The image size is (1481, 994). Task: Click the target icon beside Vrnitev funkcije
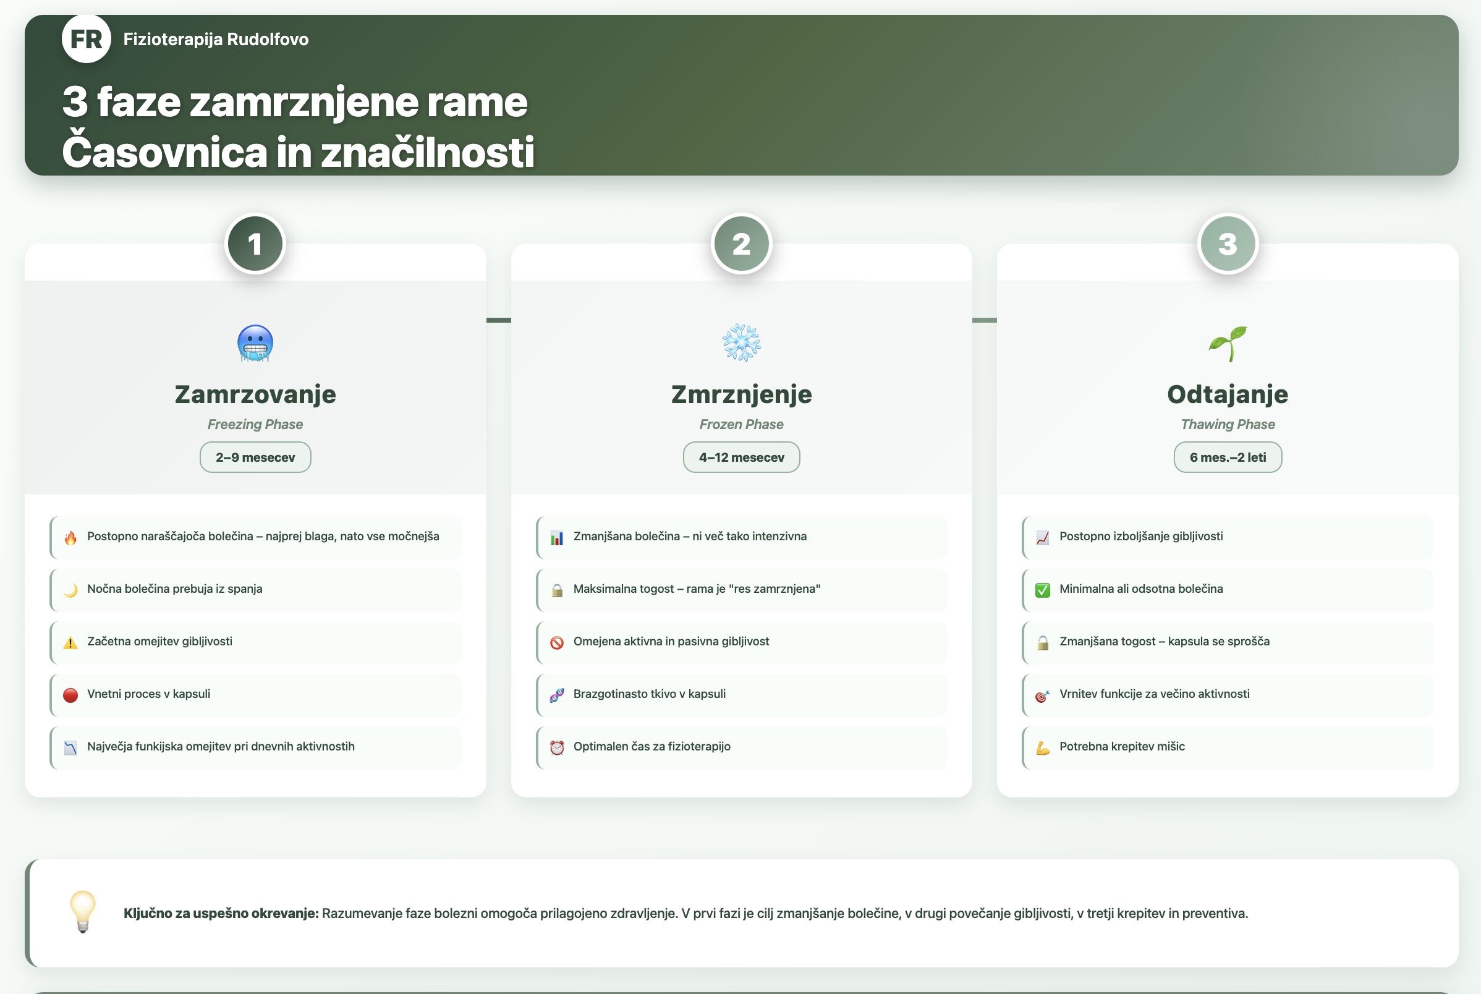coord(1043,695)
